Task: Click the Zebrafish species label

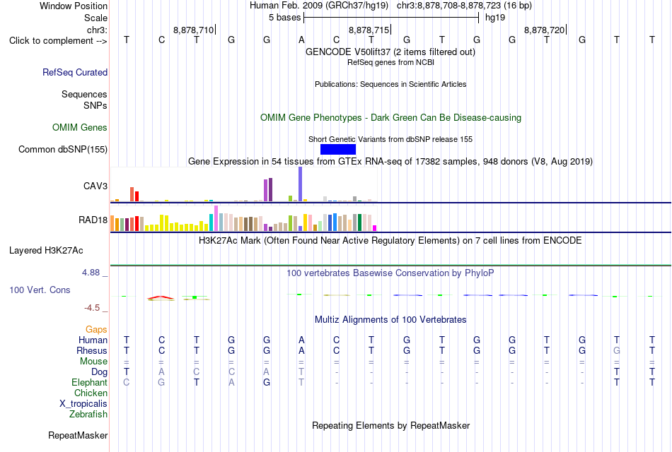Action: pos(88,415)
